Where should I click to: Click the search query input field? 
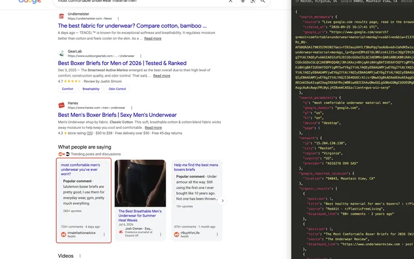pyautogui.click(x=141, y=1)
